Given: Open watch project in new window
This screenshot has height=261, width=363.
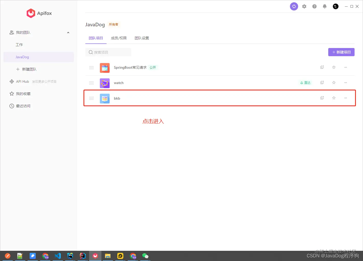Looking at the screenshot, I should (322, 82).
